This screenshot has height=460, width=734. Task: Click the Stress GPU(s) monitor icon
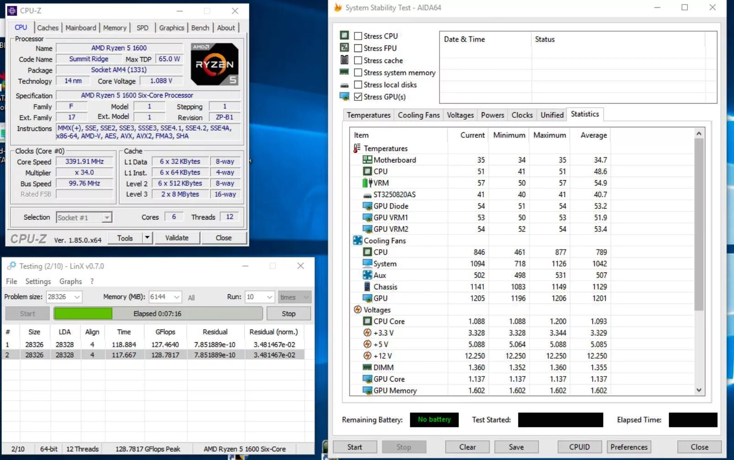coord(344,96)
